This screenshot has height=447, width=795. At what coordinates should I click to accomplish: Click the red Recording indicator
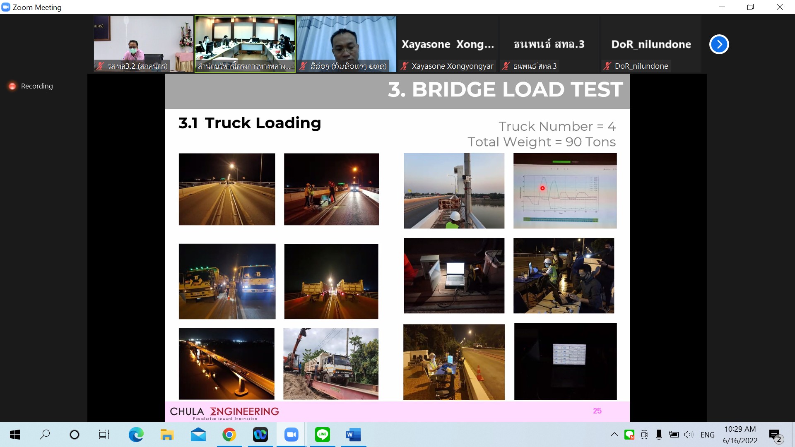[x=12, y=86]
